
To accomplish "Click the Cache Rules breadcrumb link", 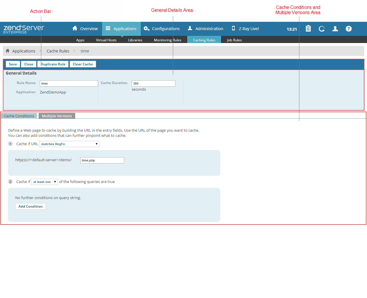I will (x=58, y=51).
